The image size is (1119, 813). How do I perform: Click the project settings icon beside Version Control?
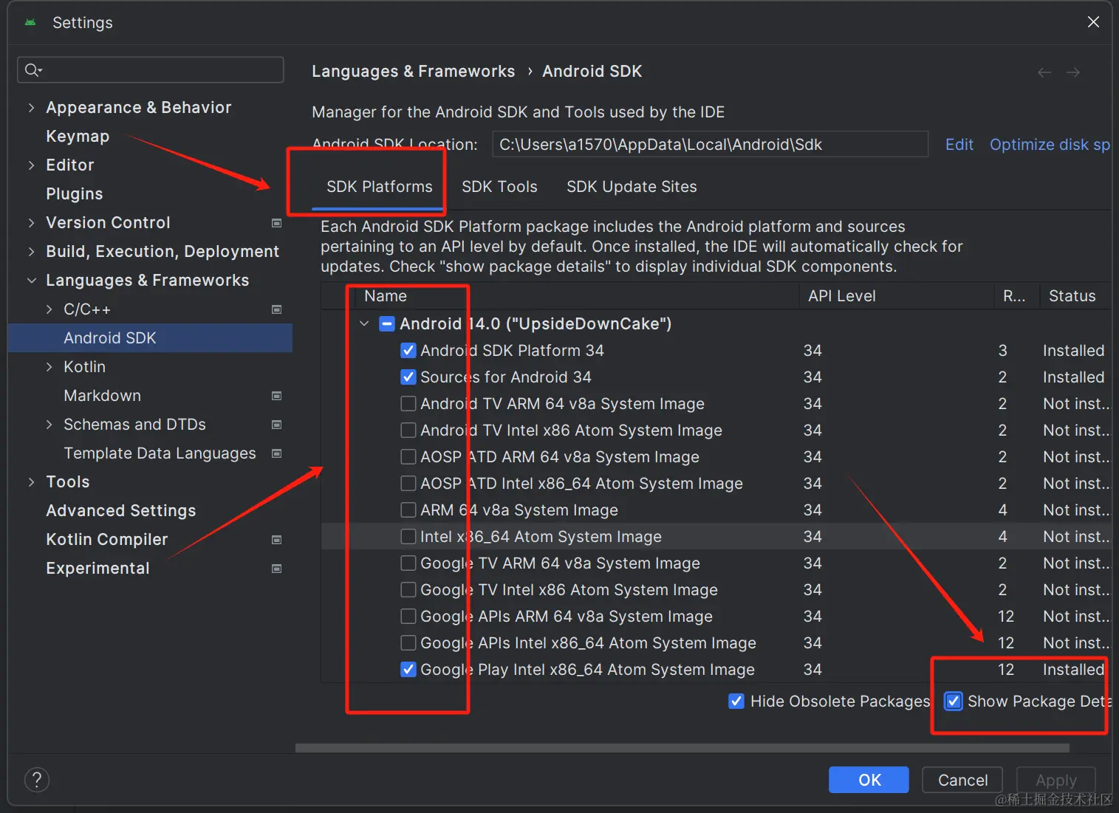pyautogui.click(x=276, y=222)
